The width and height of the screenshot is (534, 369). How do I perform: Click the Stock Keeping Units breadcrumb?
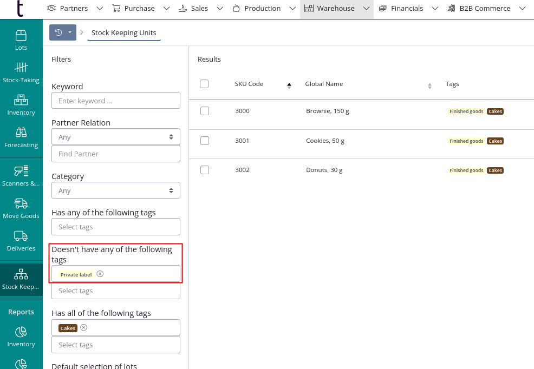pyautogui.click(x=124, y=32)
